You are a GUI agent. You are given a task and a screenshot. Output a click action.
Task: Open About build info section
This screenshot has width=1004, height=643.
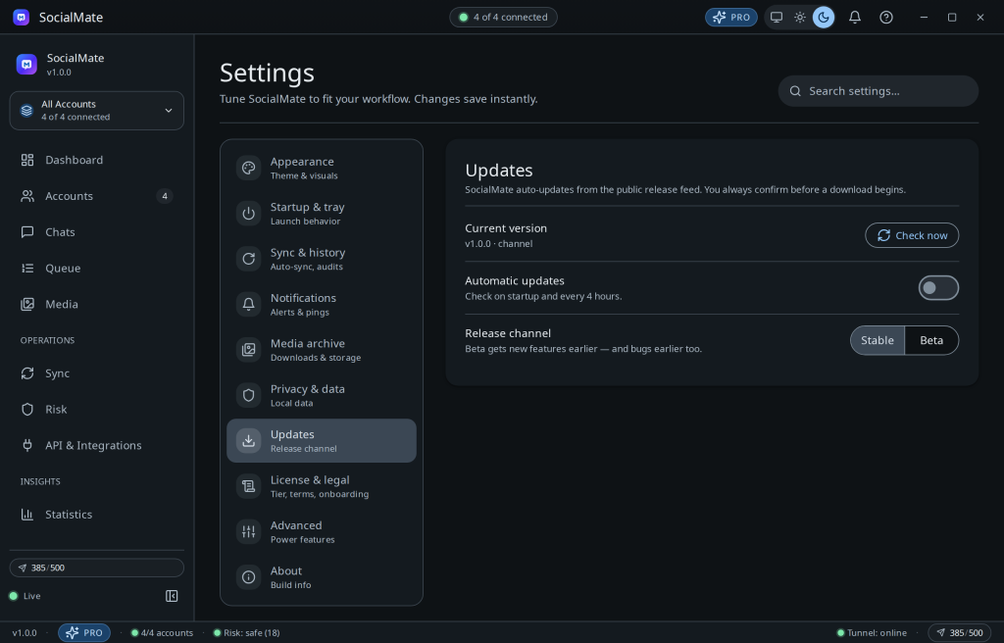(x=322, y=577)
